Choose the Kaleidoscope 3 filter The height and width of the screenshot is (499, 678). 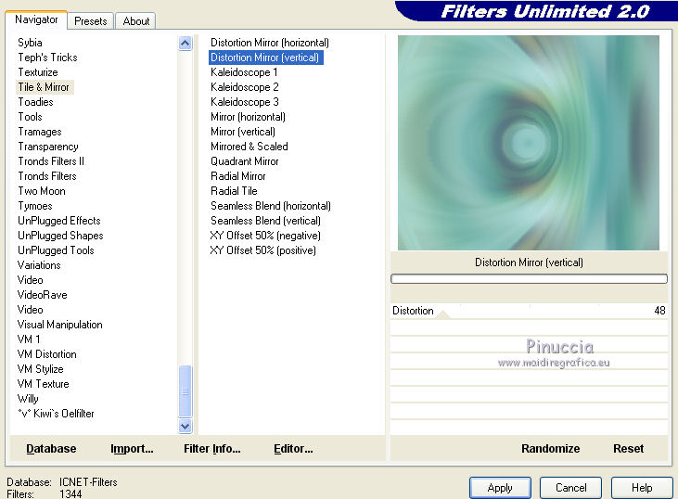coord(244,102)
